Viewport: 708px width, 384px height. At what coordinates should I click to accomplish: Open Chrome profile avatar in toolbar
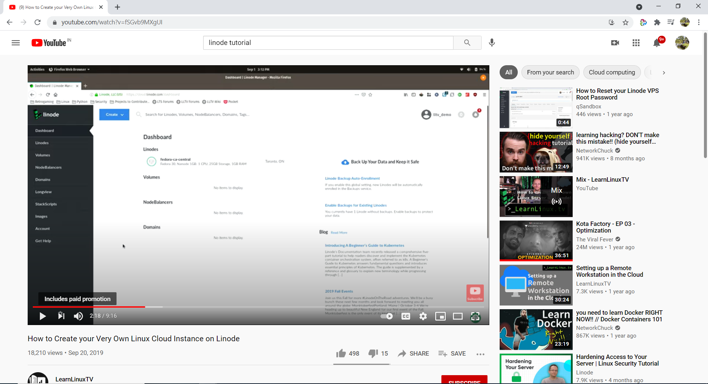[x=685, y=22]
